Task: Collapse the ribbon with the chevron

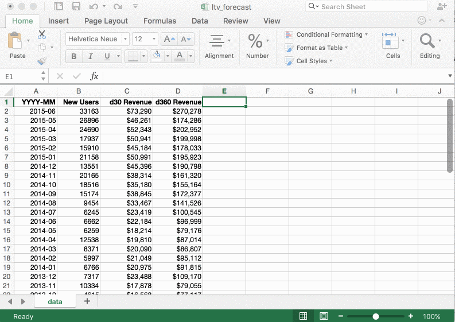Action: pos(442,21)
